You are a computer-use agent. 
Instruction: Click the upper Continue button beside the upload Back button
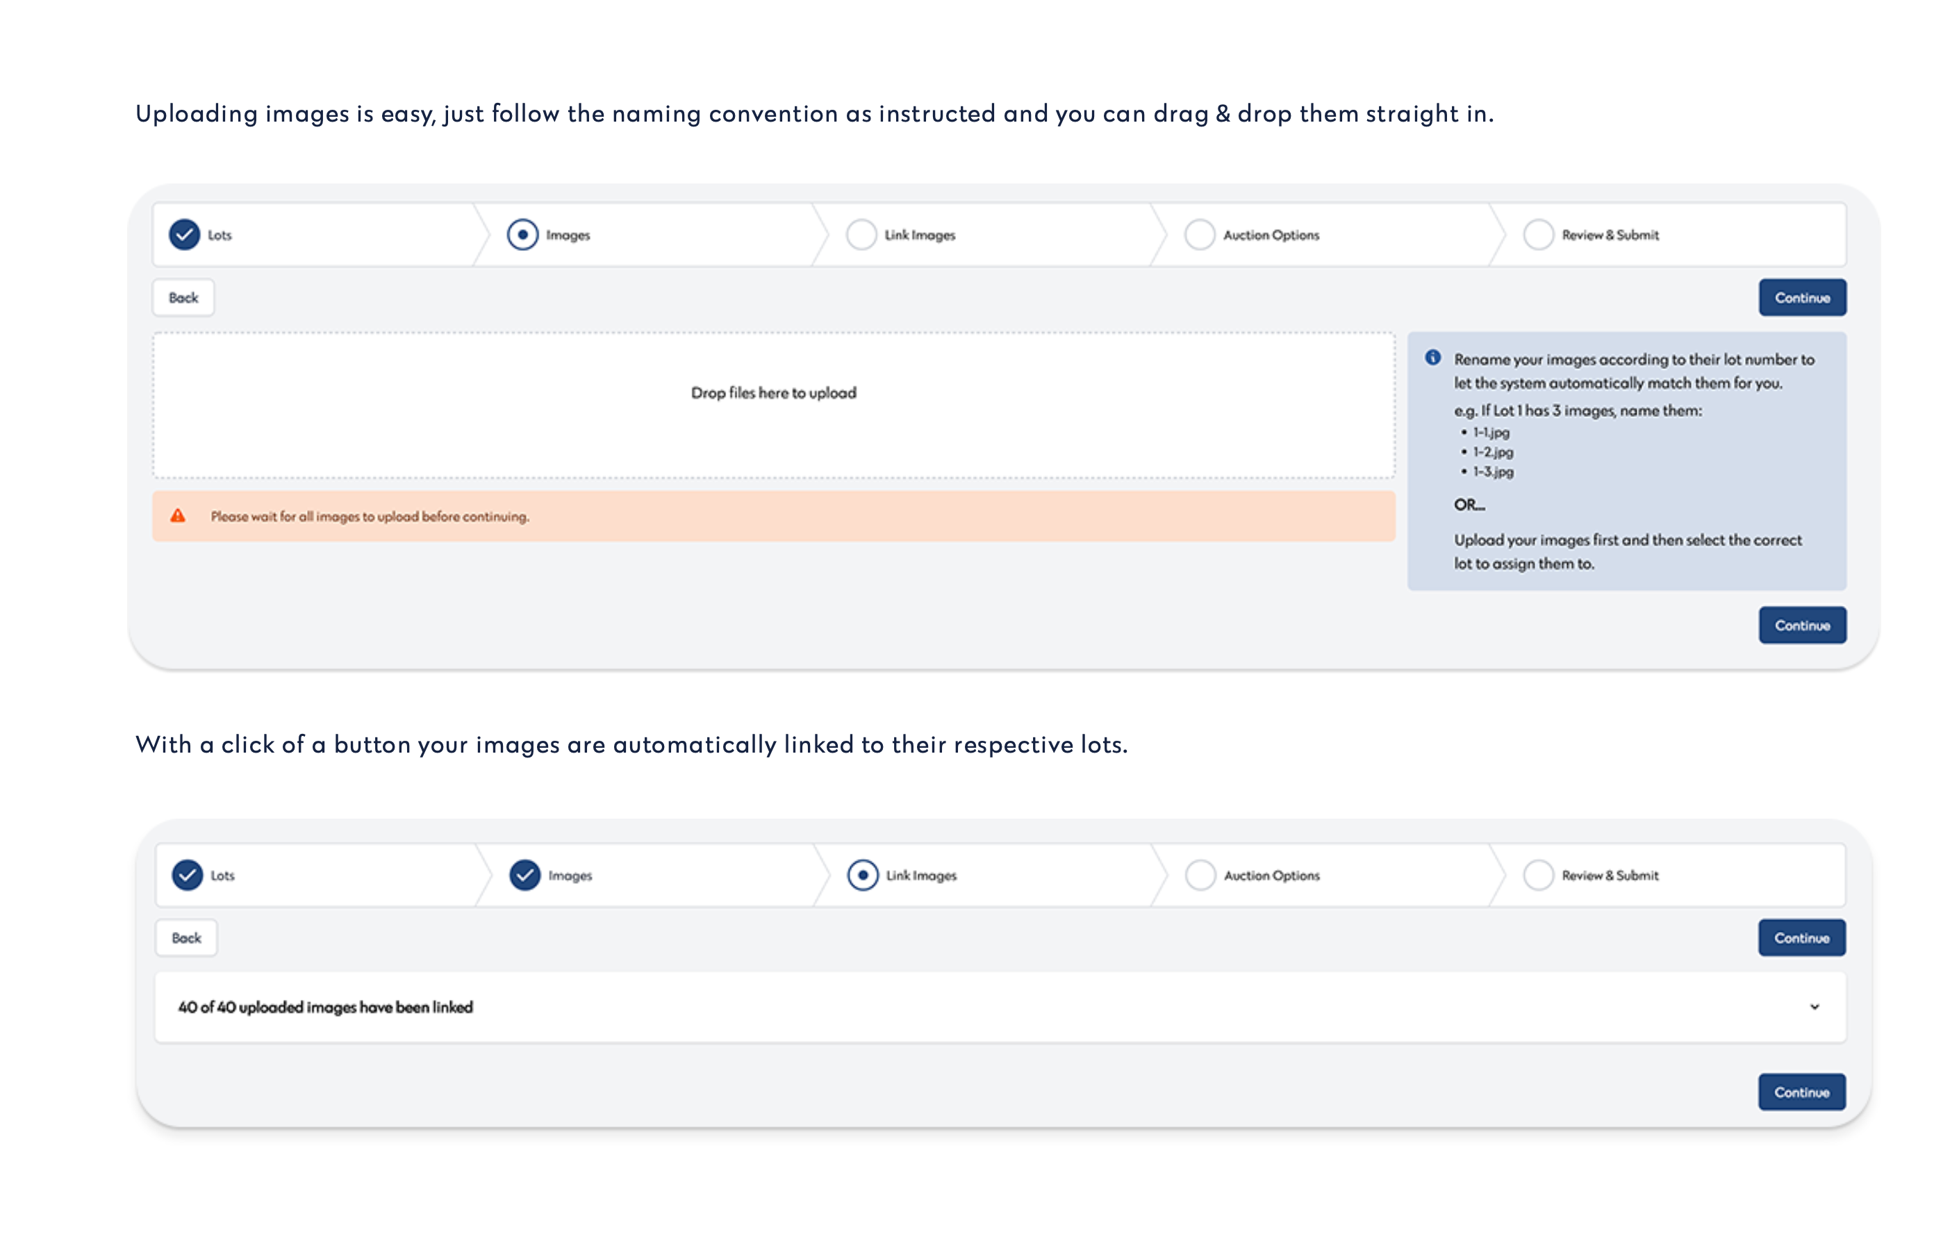point(1802,298)
